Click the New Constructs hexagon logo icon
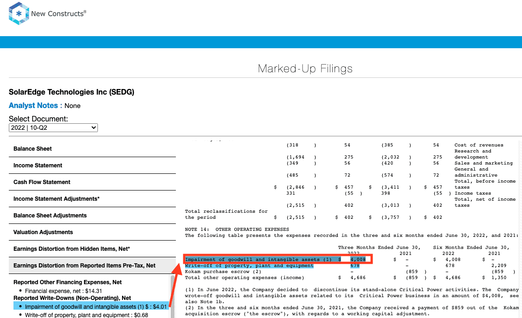This screenshot has width=522, height=318. coord(19,13)
